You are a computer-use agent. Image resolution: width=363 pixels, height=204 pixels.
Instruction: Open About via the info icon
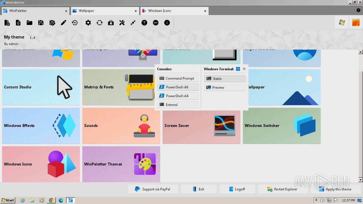coord(167,23)
